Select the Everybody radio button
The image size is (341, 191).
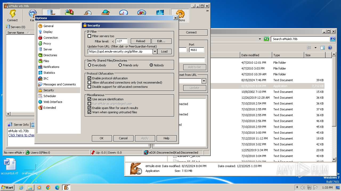(x=90, y=65)
